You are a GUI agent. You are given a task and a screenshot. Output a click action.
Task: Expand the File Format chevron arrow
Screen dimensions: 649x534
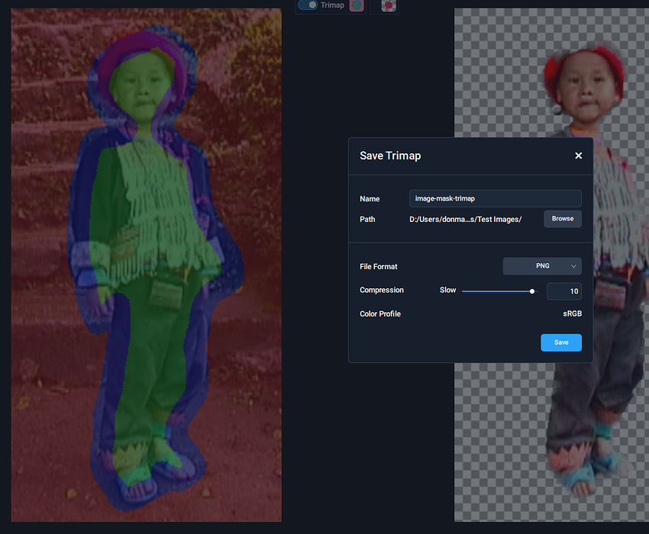[573, 266]
